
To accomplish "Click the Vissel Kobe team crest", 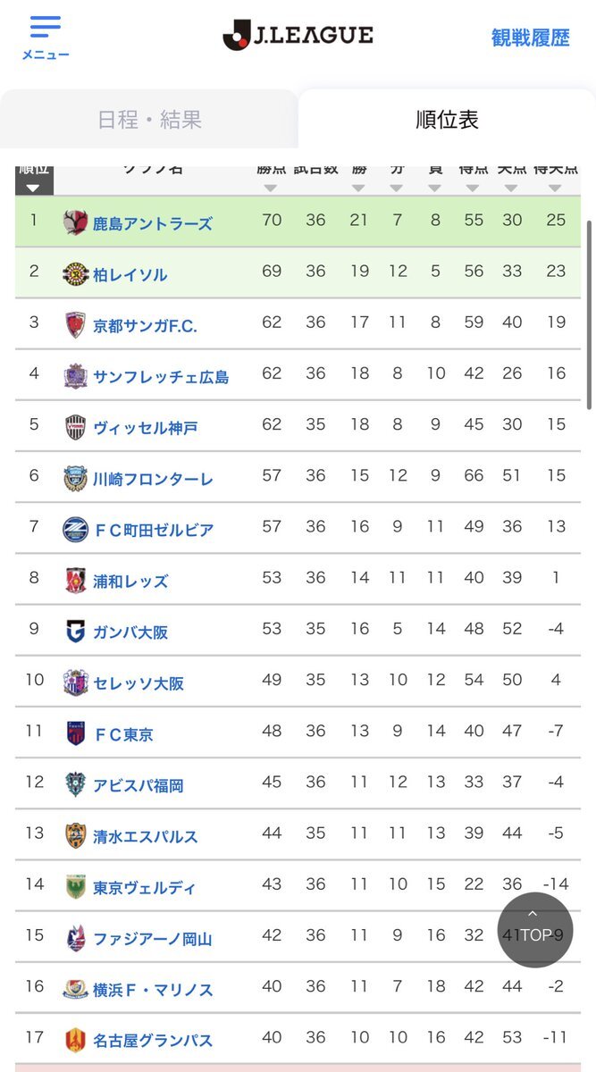I will click(x=75, y=427).
